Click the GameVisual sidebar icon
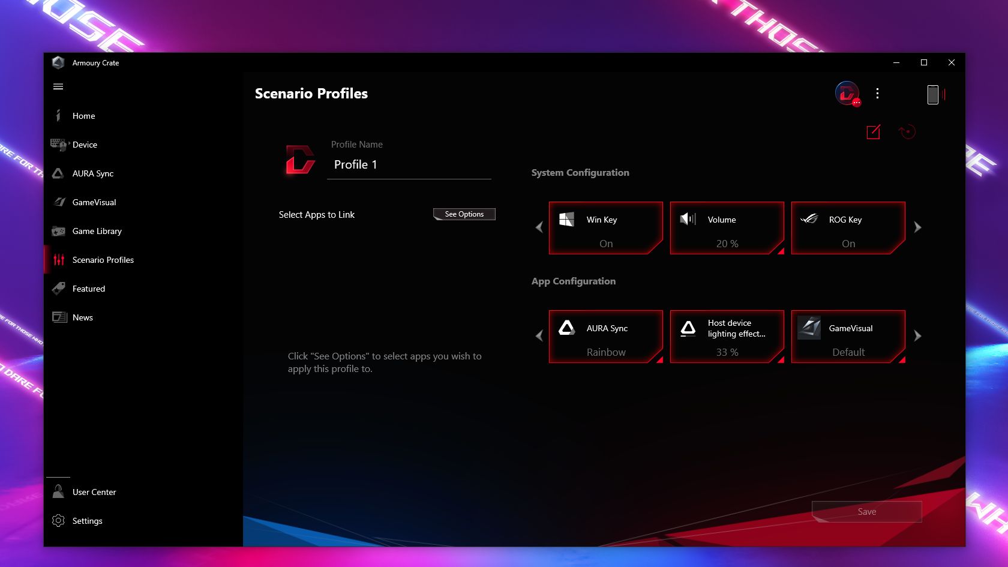The width and height of the screenshot is (1008, 567). tap(59, 202)
